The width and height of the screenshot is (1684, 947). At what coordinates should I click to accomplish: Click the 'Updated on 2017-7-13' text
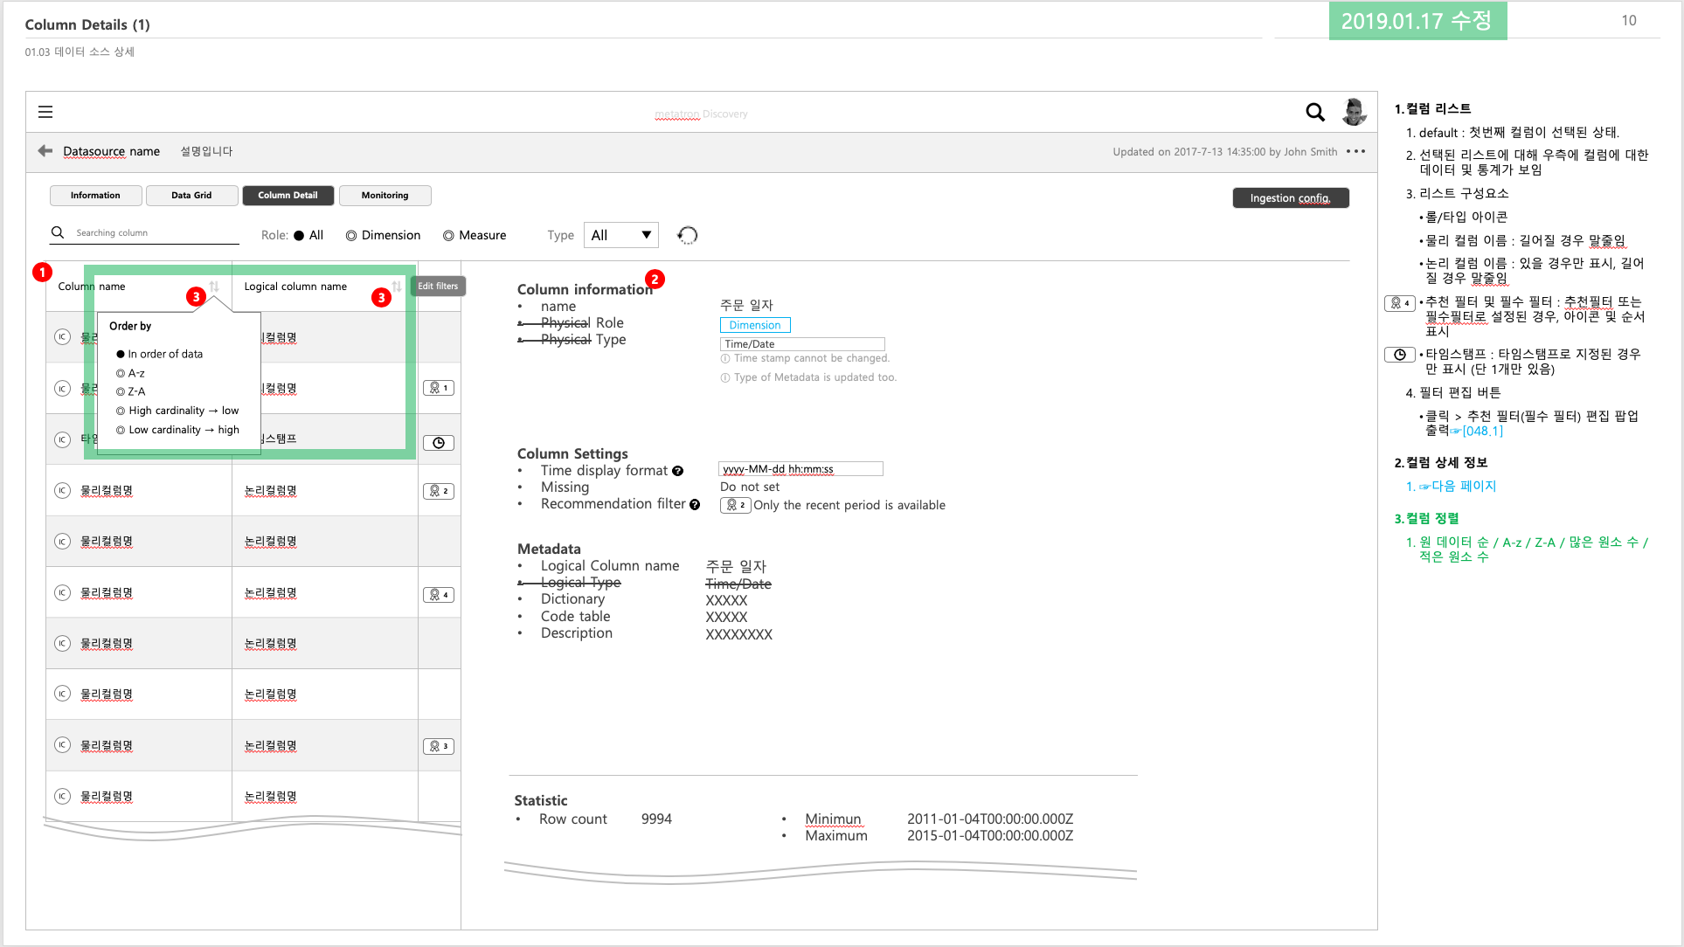pos(1225,152)
